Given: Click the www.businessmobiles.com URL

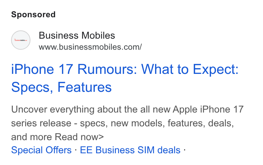Looking at the screenshot, I should (90, 47).
